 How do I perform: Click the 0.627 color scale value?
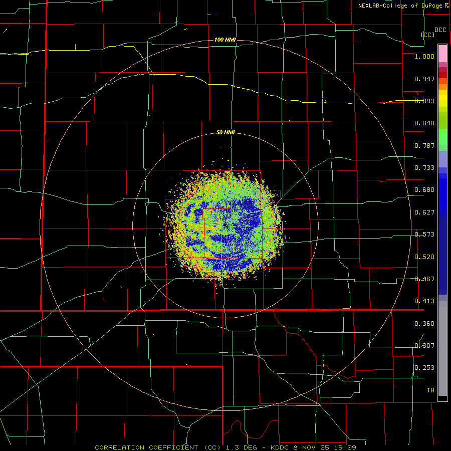coord(424,212)
